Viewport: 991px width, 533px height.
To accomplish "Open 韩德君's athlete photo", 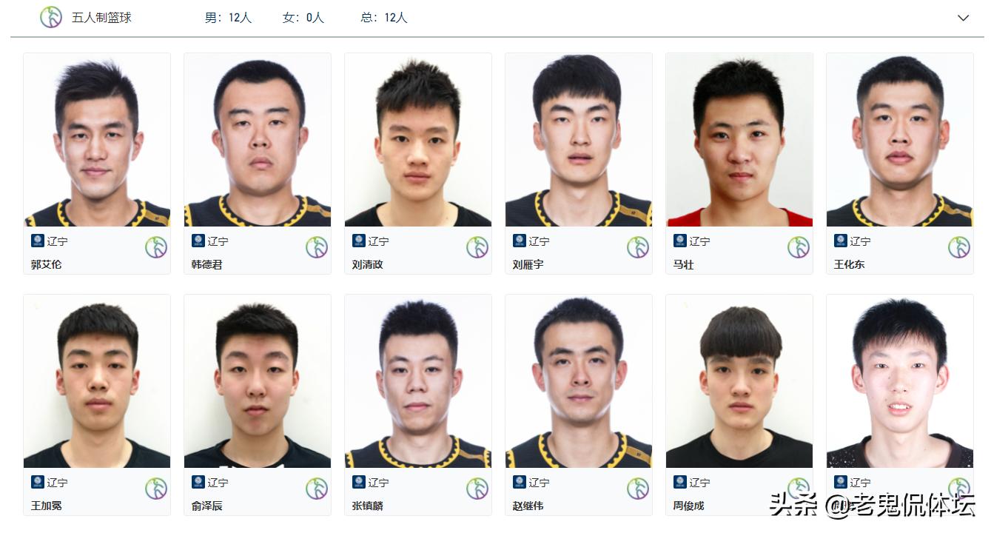I will click(258, 140).
